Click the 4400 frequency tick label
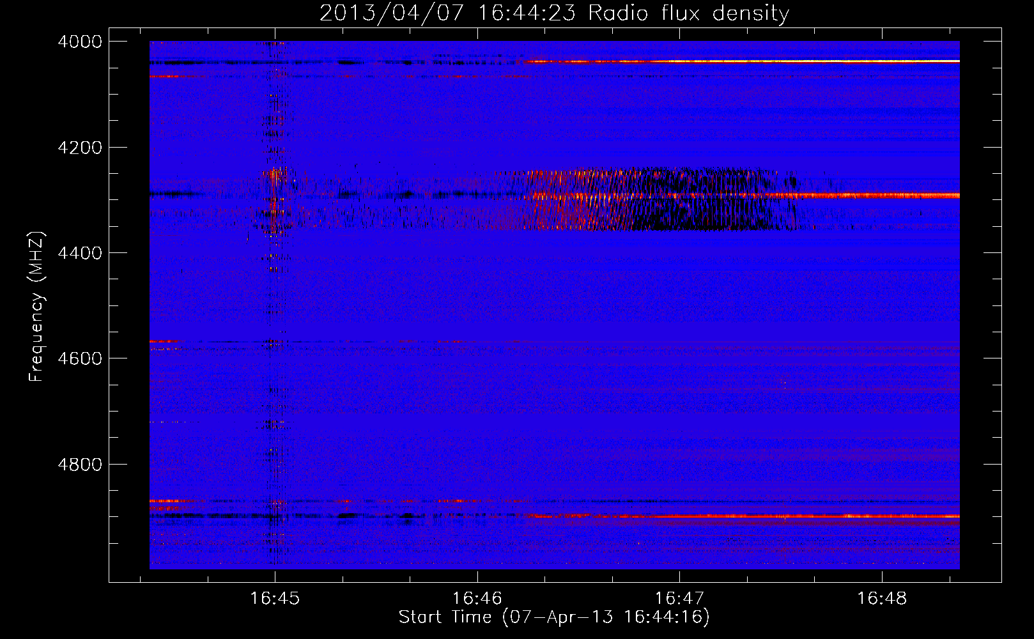This screenshot has width=1034, height=639. pos(80,254)
